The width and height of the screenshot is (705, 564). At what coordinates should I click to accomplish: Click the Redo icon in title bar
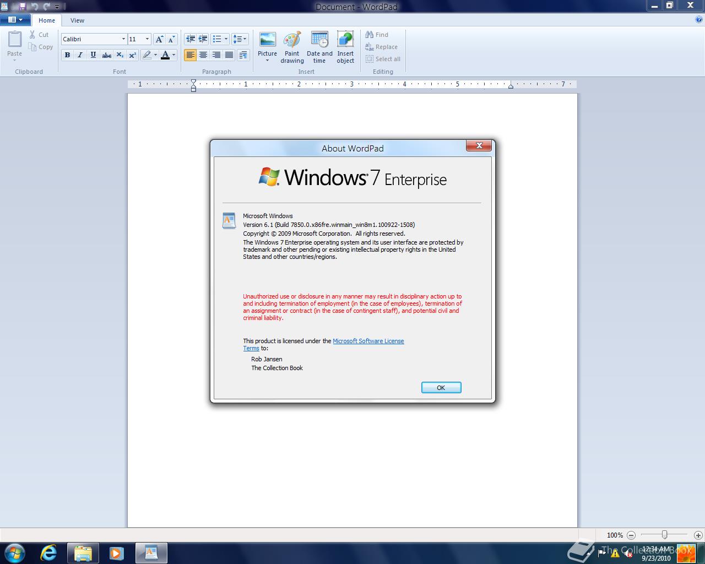[46, 7]
